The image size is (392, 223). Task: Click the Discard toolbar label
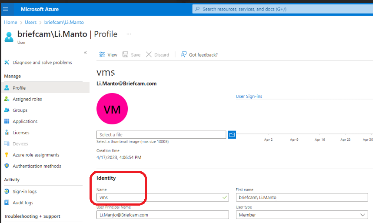(162, 55)
